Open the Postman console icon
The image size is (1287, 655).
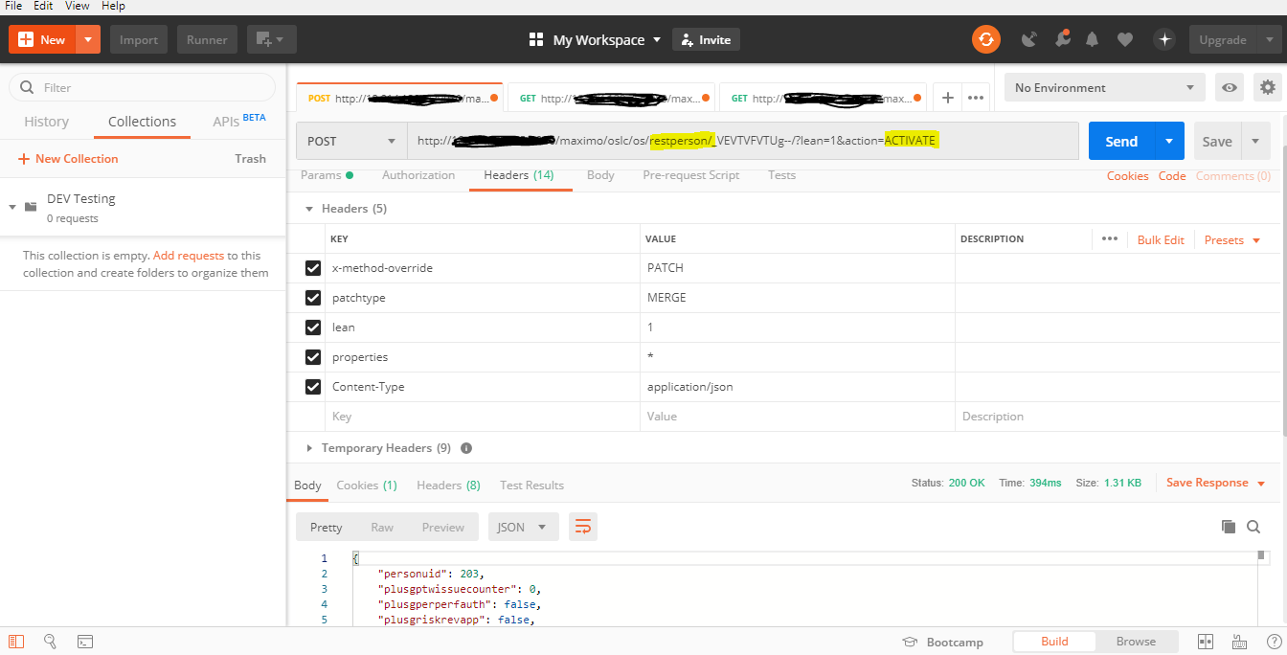[x=84, y=642]
